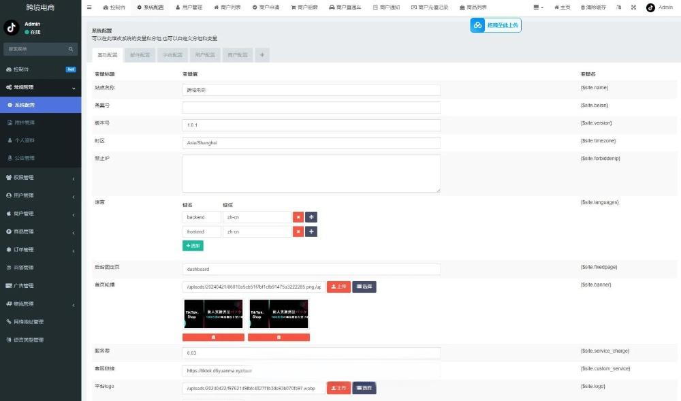
Task: Click the TikTok avatar next to Admin in the top right
Action: point(650,7)
